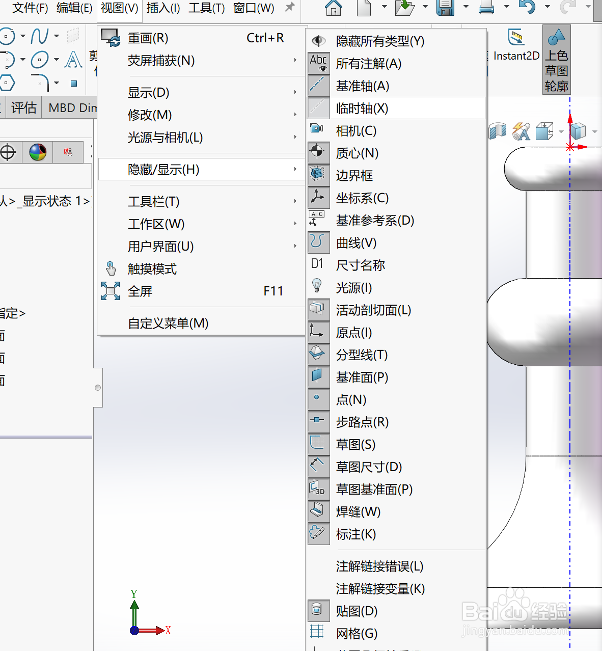Click 全屏 (Full Screen) menu entry
The height and width of the screenshot is (651, 602).
[141, 291]
